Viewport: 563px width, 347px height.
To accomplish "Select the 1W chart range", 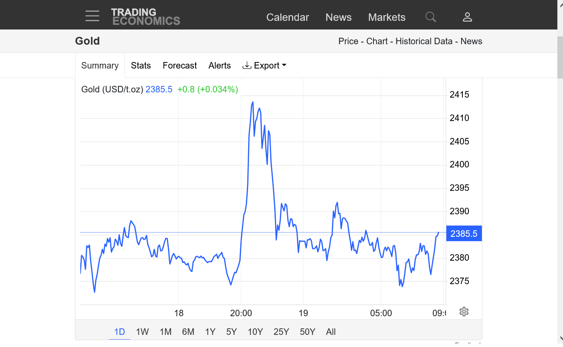I will pos(142,332).
